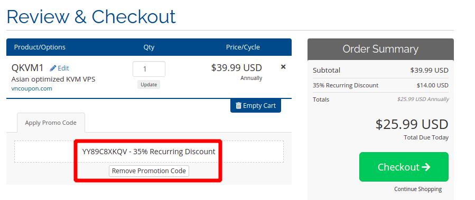Image resolution: width=475 pixels, height=200 pixels.
Task: Click the arrow icon on Checkout button
Action: click(x=426, y=167)
